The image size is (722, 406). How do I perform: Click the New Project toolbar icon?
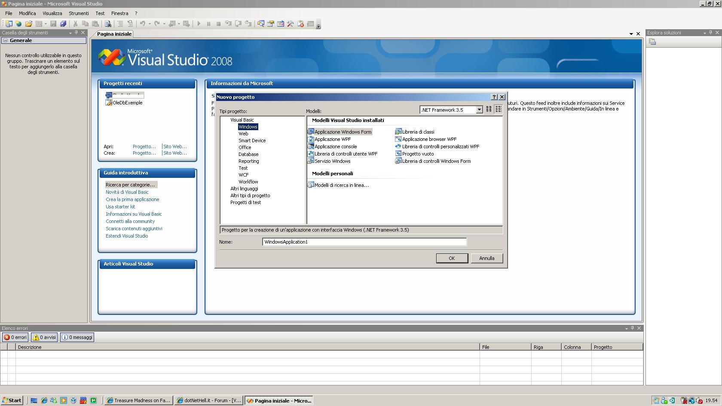[9, 24]
